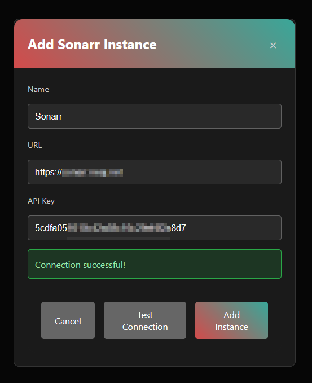
Task: Focus the URL input field
Action: click(155, 172)
